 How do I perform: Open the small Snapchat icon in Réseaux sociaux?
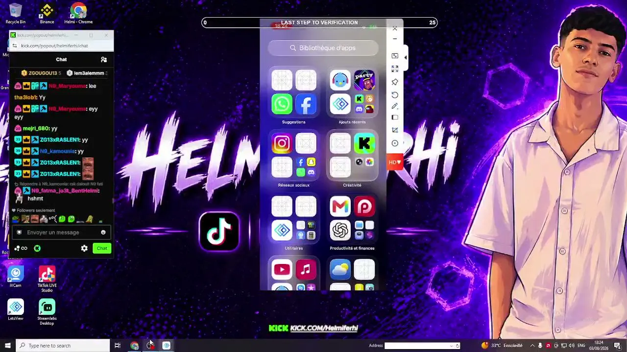pos(311,162)
